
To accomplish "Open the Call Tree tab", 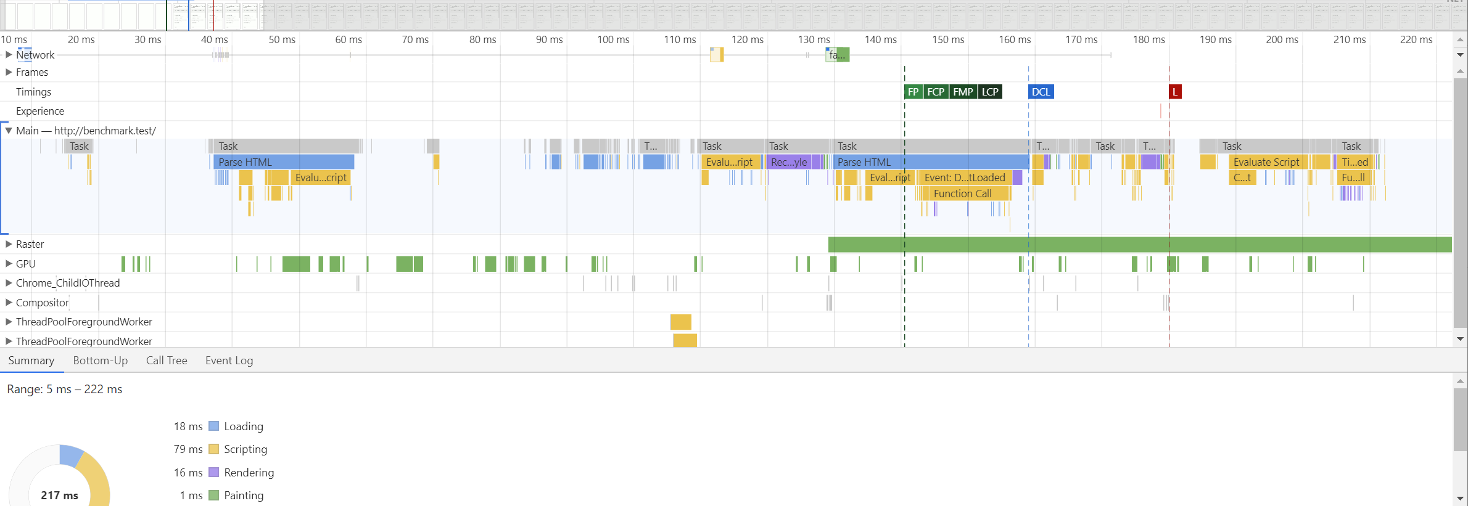I will click(x=167, y=361).
